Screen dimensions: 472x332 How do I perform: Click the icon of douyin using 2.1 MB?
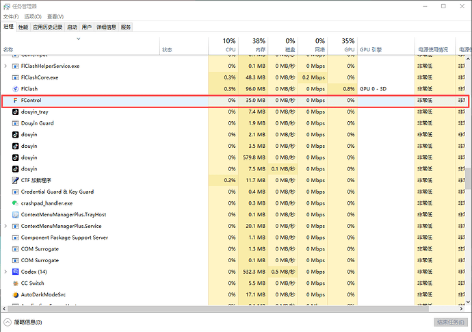[x=15, y=135]
